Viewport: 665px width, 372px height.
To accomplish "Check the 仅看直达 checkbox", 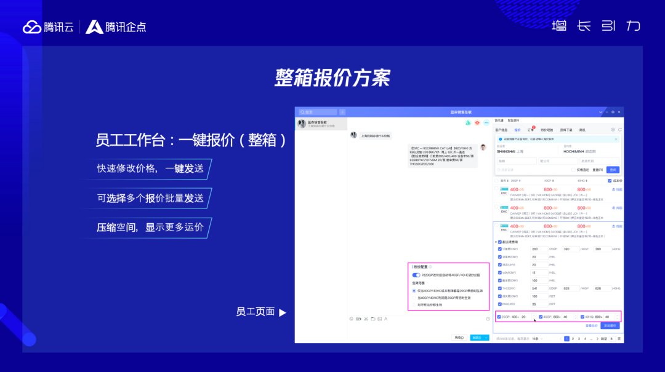I will coord(573,170).
